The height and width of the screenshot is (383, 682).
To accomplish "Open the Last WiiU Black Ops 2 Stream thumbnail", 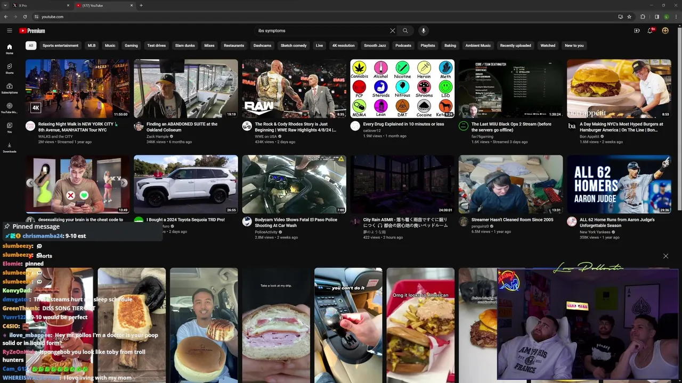I will (510, 88).
